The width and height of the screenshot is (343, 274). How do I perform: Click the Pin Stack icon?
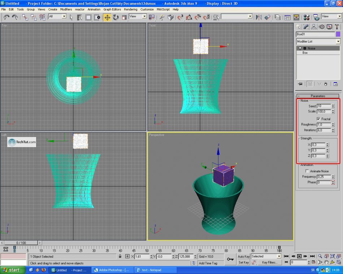tap(300, 84)
